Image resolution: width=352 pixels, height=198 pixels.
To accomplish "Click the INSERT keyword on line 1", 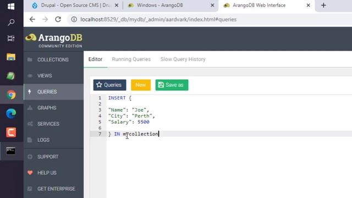I will pos(117,98).
